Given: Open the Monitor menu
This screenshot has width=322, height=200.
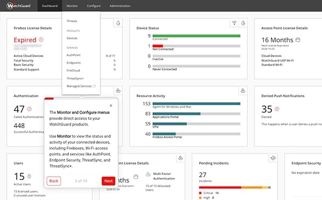Looking at the screenshot, I should pos(72,6).
